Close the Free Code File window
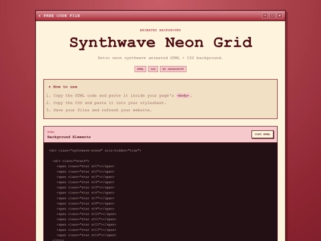 pyautogui.click(x=279, y=15)
